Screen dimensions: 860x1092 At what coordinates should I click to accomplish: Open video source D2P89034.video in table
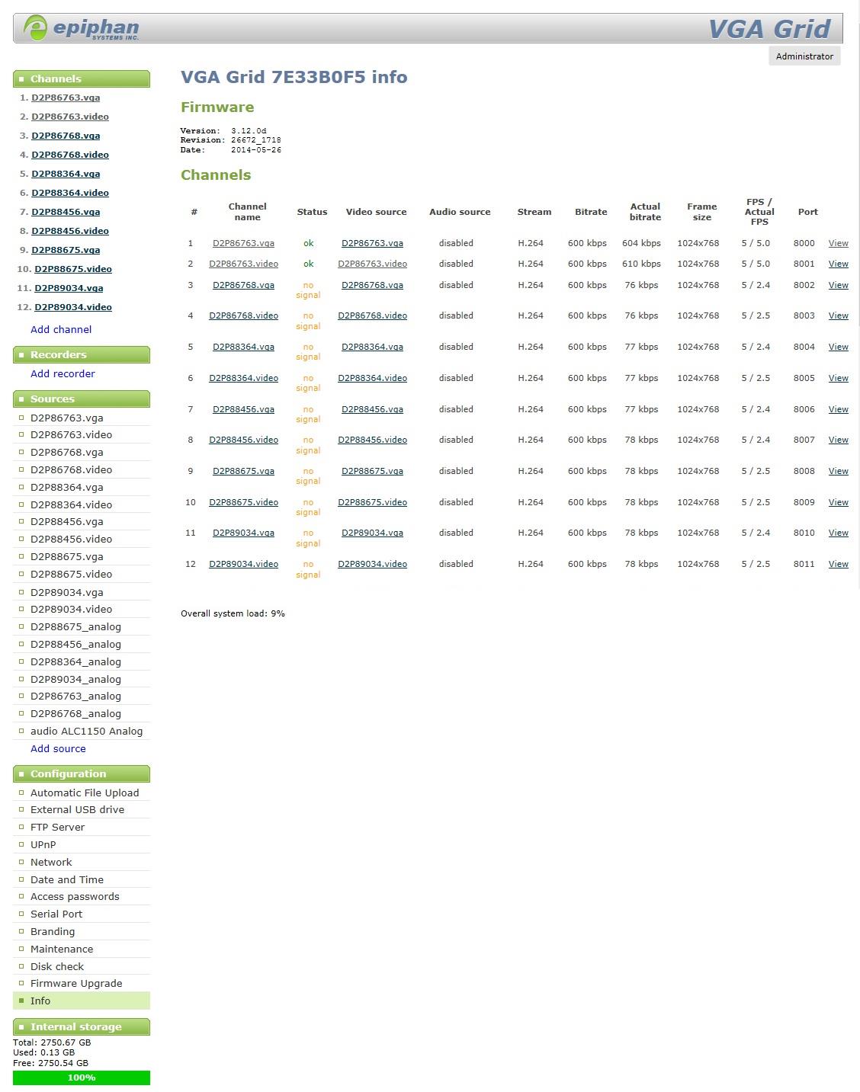(372, 564)
